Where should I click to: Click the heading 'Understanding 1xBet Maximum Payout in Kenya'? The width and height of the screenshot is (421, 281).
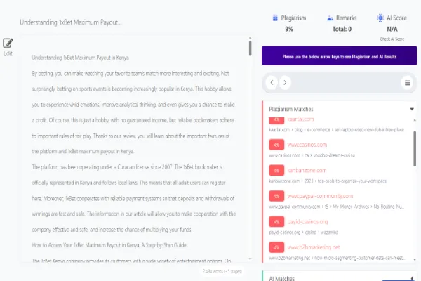[x=80, y=58]
